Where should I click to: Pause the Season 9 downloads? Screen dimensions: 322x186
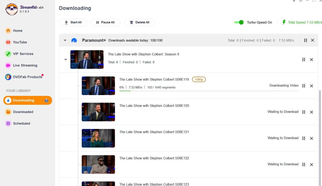coord(304,60)
